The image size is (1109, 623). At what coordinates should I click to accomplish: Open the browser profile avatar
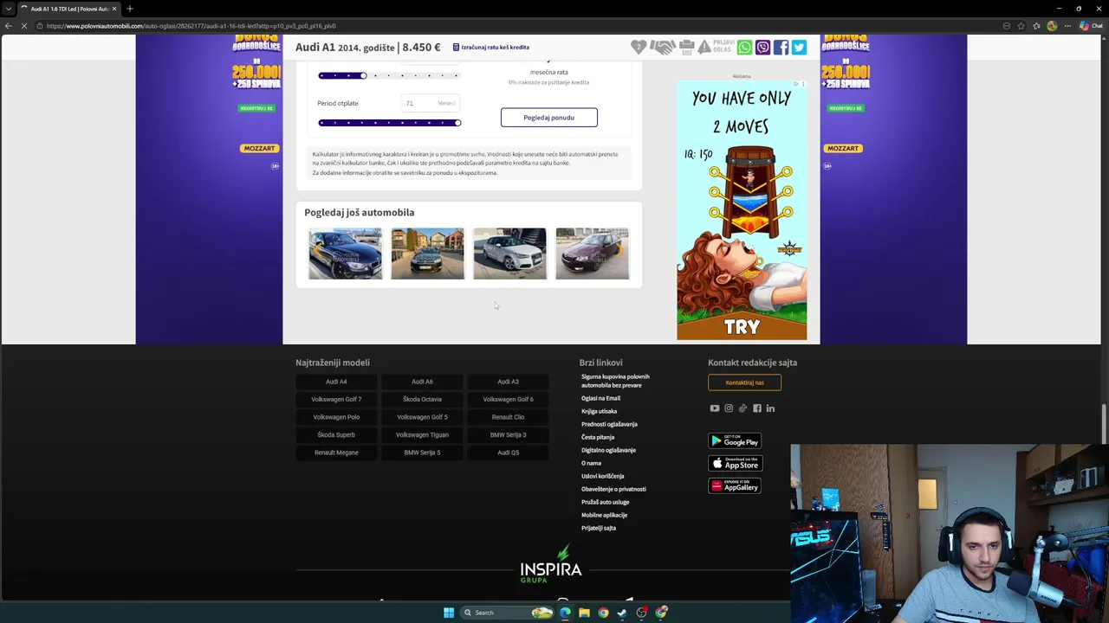[1052, 26]
